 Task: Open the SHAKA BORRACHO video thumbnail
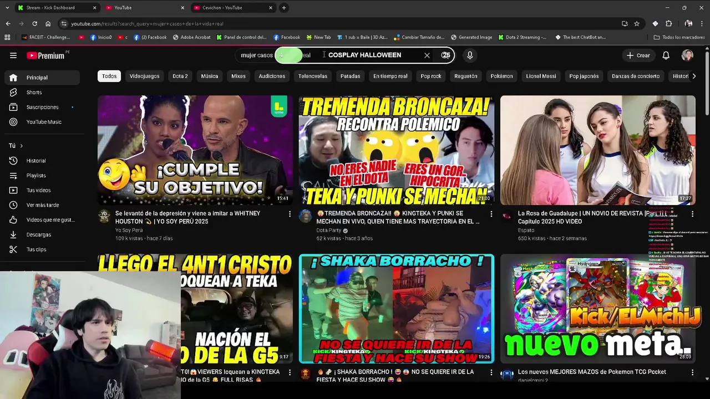click(x=397, y=309)
